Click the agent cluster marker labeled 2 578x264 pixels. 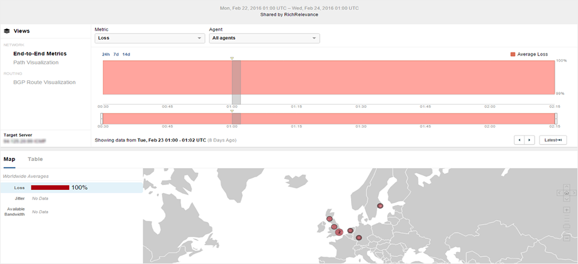(x=339, y=231)
